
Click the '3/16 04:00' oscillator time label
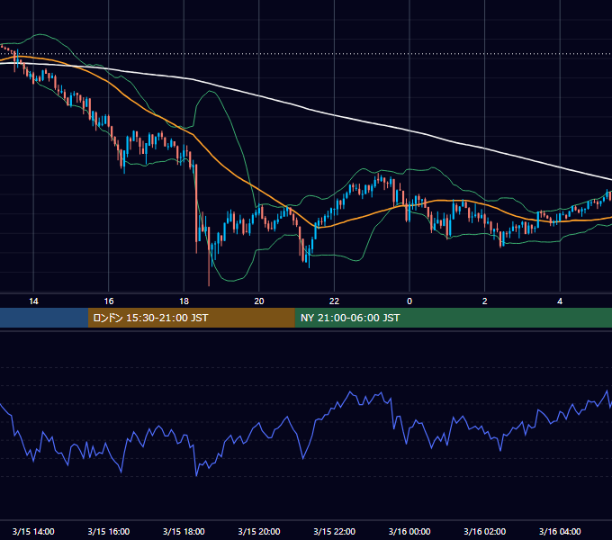pyautogui.click(x=560, y=531)
